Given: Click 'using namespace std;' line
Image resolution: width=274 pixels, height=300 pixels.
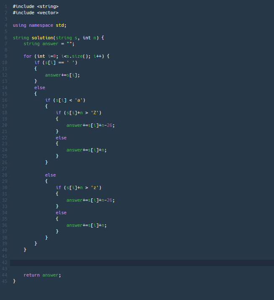Looking at the screenshot, I should coord(40,25).
